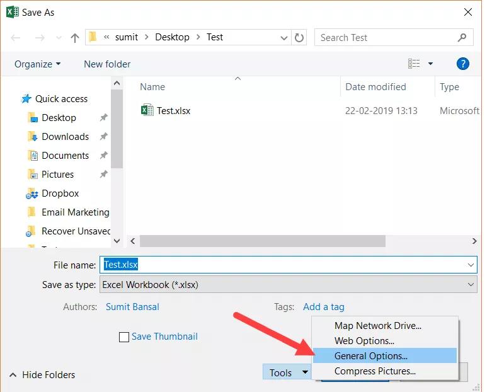The width and height of the screenshot is (492, 392).
Task: Select Quick access in navigation pane
Action: 61,99
